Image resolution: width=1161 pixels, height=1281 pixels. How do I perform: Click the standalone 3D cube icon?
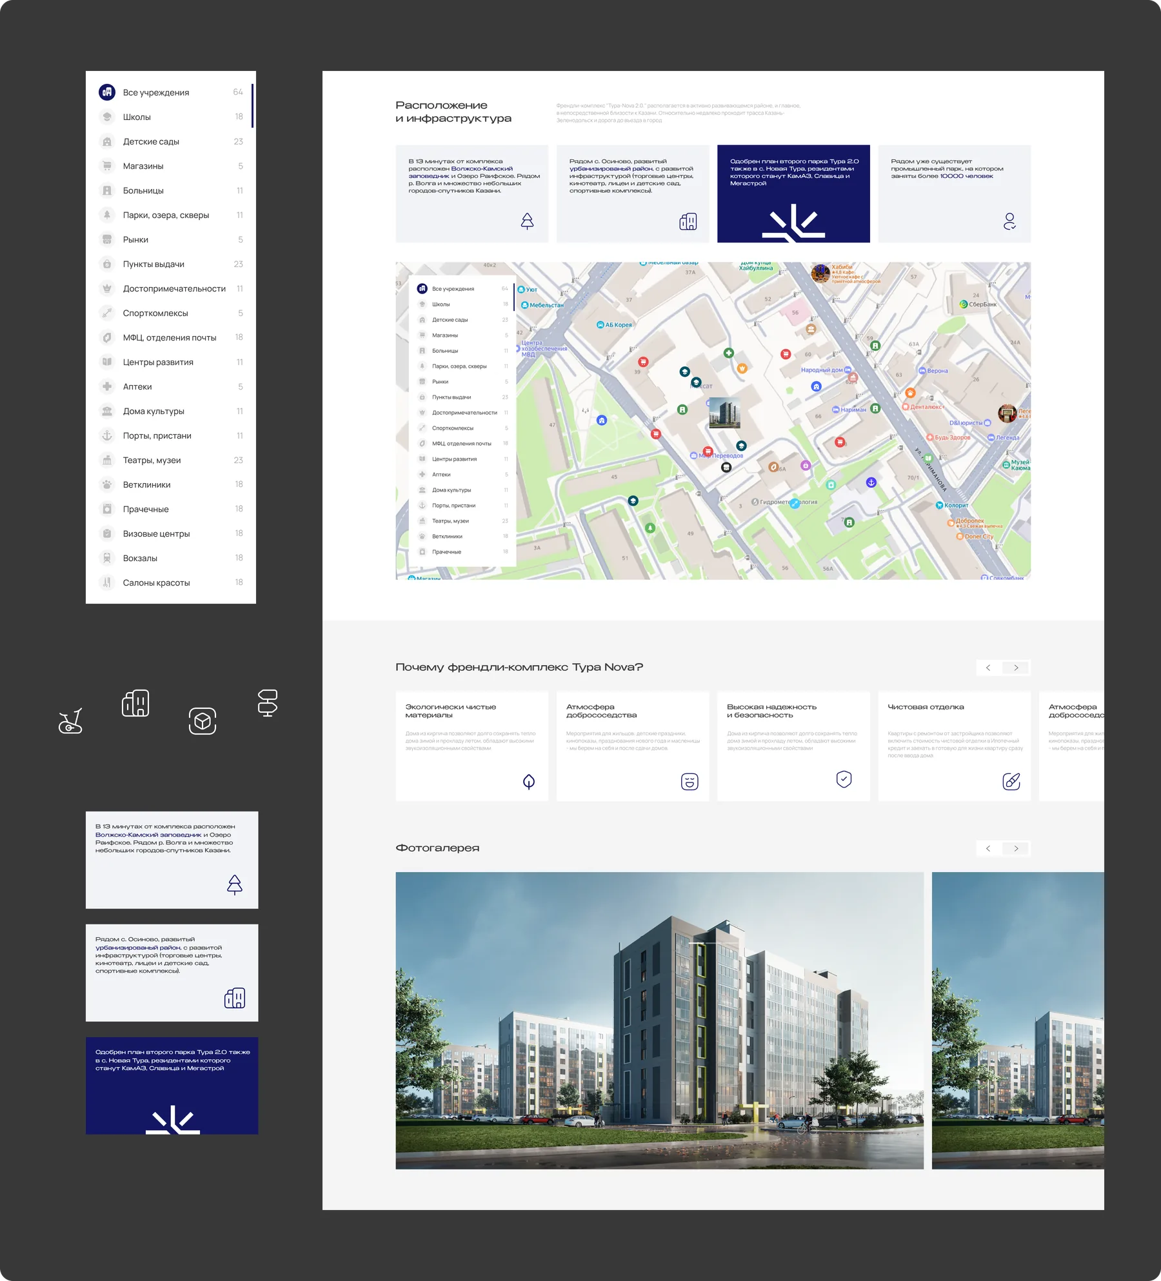coord(203,721)
